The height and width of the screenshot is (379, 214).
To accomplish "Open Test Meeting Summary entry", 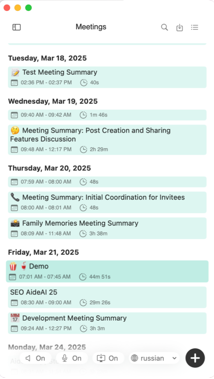I will point(107,77).
